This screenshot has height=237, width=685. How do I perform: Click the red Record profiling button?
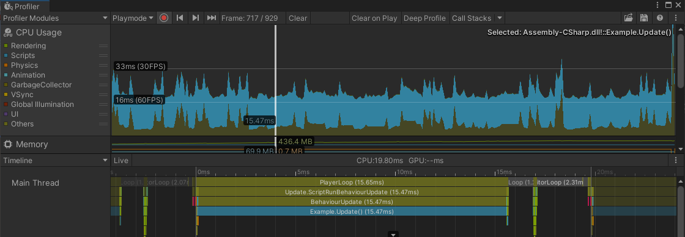pyautogui.click(x=164, y=18)
